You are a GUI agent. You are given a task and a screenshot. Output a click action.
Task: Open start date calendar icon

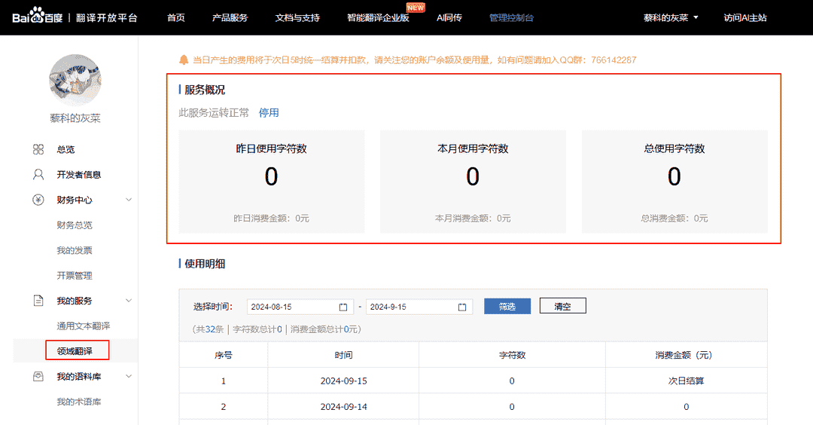tap(343, 307)
